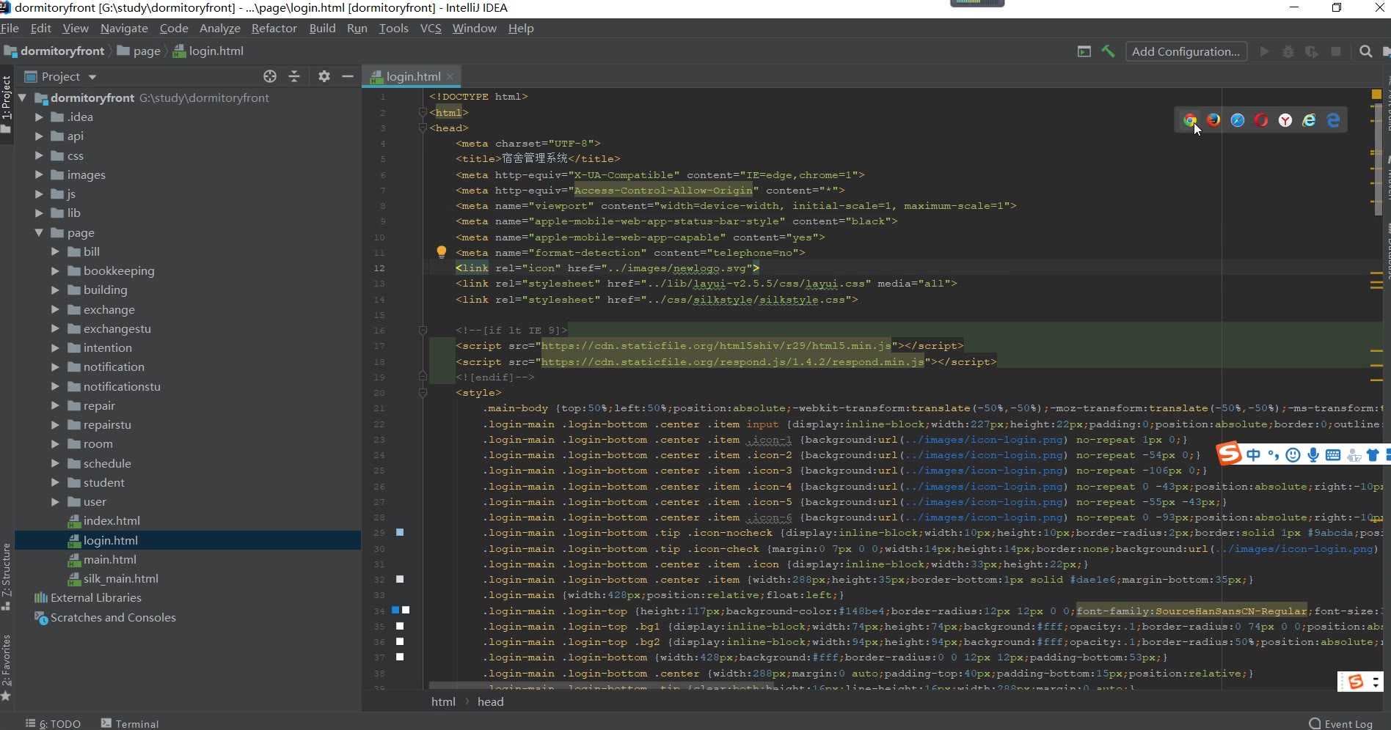Click the gutter color swatch on line 29

[400, 532]
